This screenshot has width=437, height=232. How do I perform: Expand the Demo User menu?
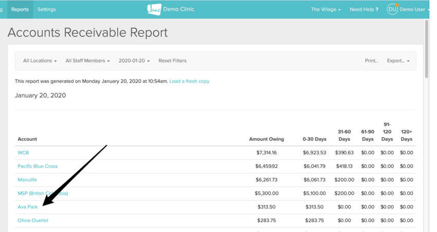(414, 9)
